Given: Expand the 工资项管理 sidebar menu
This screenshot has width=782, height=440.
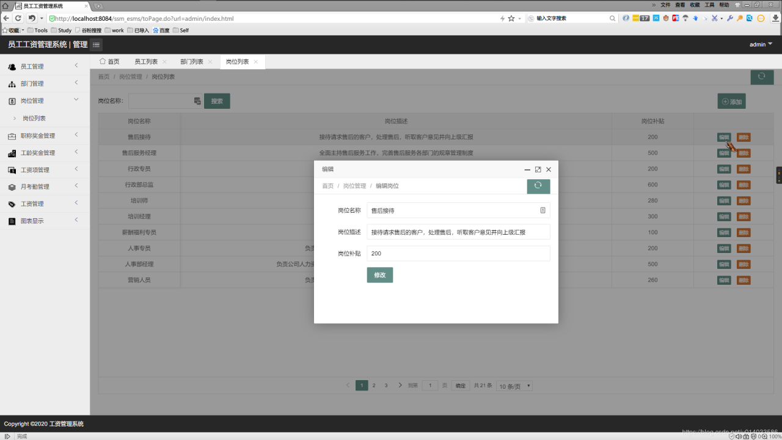Looking at the screenshot, I should [45, 169].
